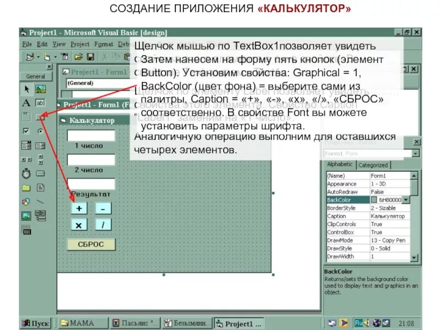The image size is (440, 330).
Task: Click the text box above '1 число'
Action: tap(91, 136)
